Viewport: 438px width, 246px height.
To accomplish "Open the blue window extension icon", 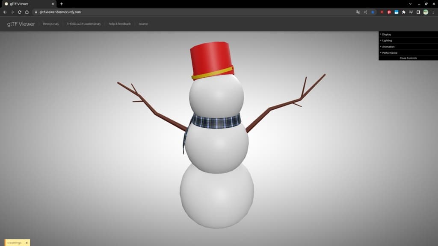I will (397, 12).
